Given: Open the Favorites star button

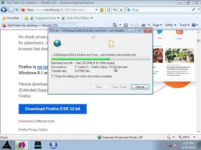Looking at the screenshot, I should tap(11, 18).
